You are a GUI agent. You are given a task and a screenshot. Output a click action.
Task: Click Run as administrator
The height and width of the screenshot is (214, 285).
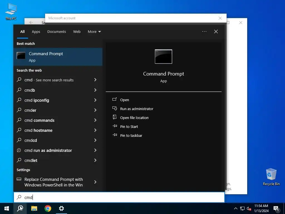point(137,109)
